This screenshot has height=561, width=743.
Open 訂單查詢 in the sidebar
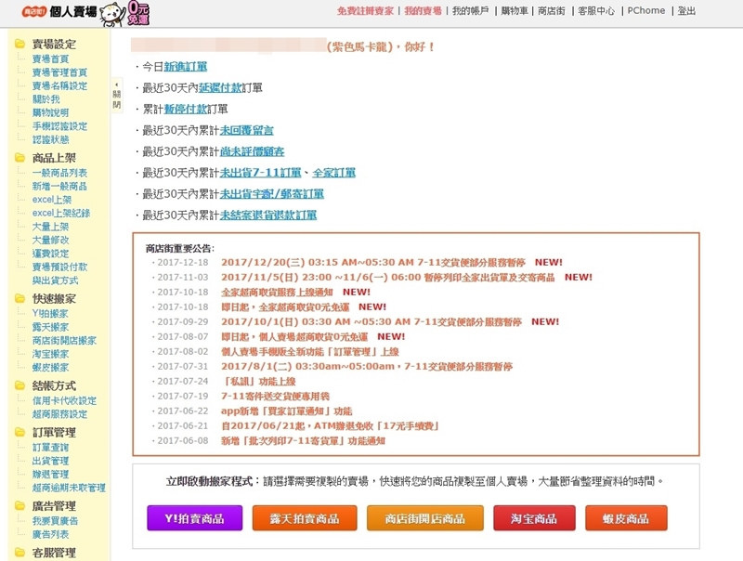(50, 448)
